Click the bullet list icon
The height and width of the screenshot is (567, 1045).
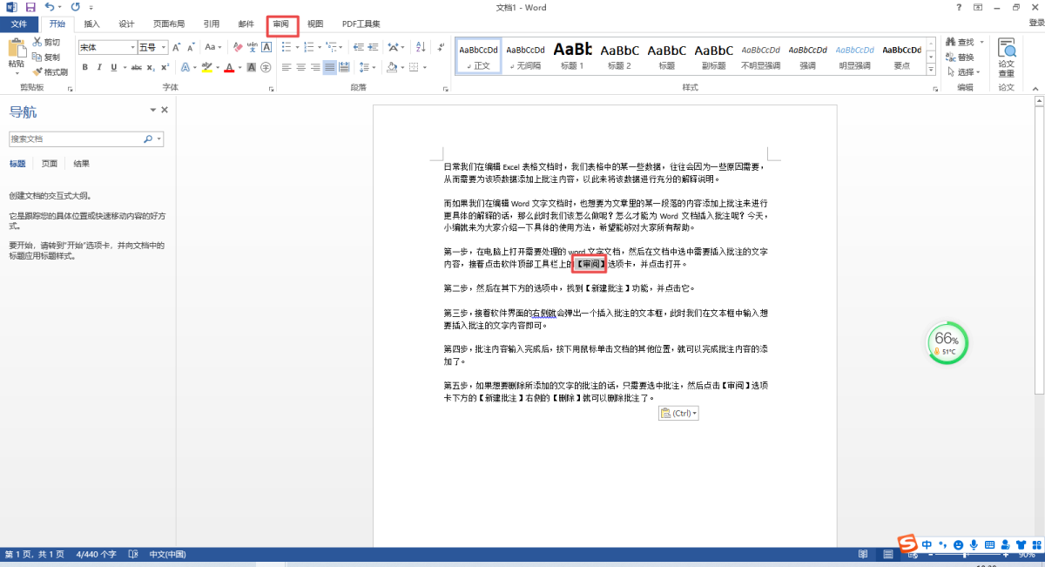point(287,47)
